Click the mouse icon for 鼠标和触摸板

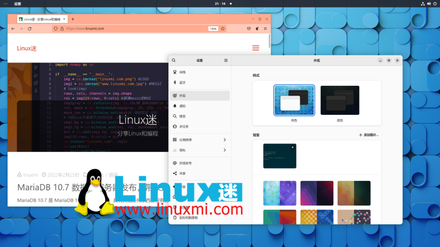175,218
